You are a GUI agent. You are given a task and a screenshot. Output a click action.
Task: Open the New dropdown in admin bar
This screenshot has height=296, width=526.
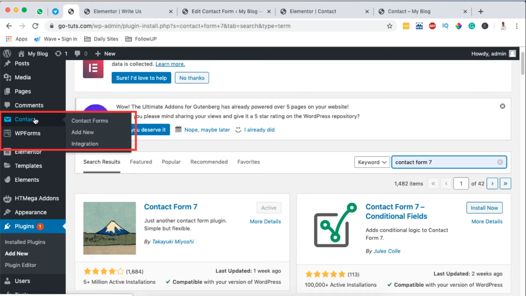105,54
